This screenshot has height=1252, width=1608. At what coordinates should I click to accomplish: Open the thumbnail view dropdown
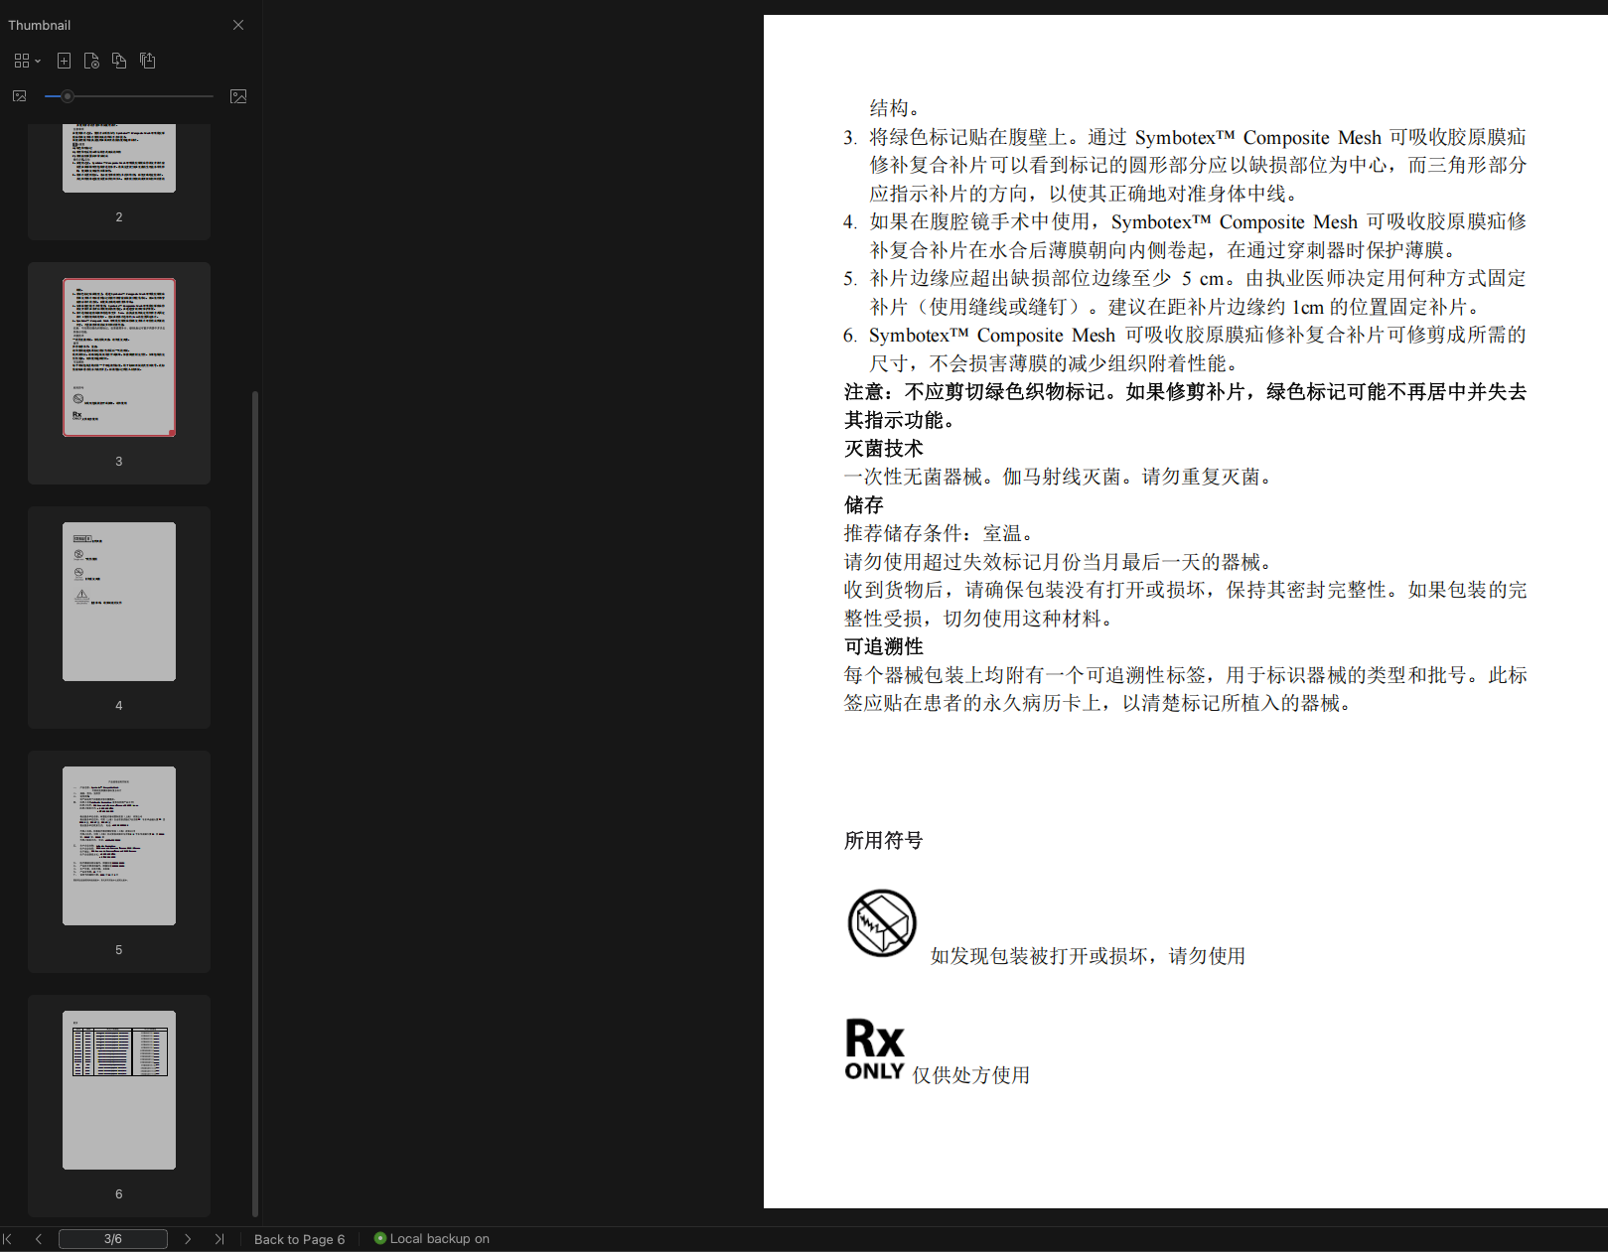tap(38, 61)
